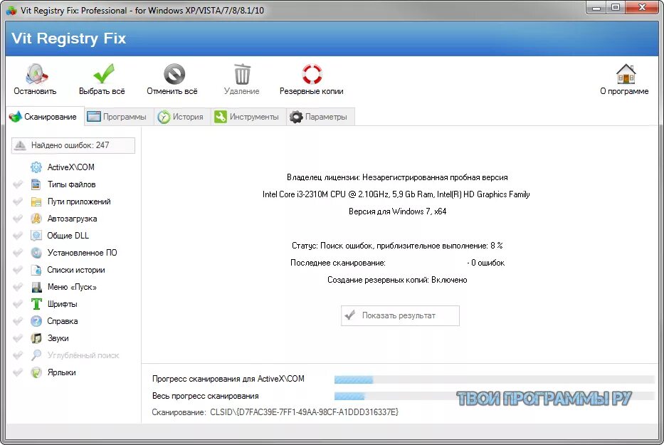Click the Последнее сканирование label
Viewport: 664px width, 445px height.
point(338,263)
